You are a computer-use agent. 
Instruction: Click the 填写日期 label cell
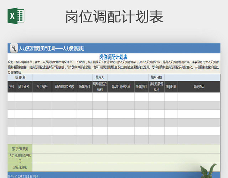click(156, 78)
